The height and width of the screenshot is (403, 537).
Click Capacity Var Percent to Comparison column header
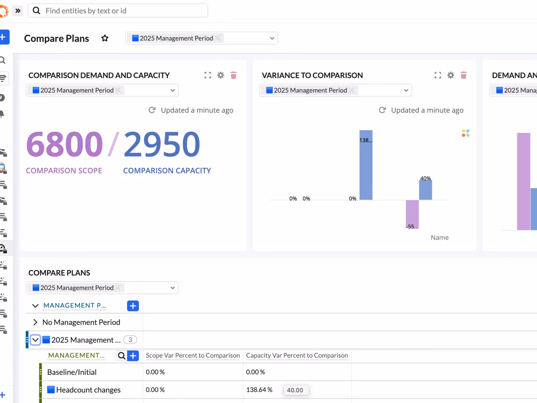click(297, 356)
